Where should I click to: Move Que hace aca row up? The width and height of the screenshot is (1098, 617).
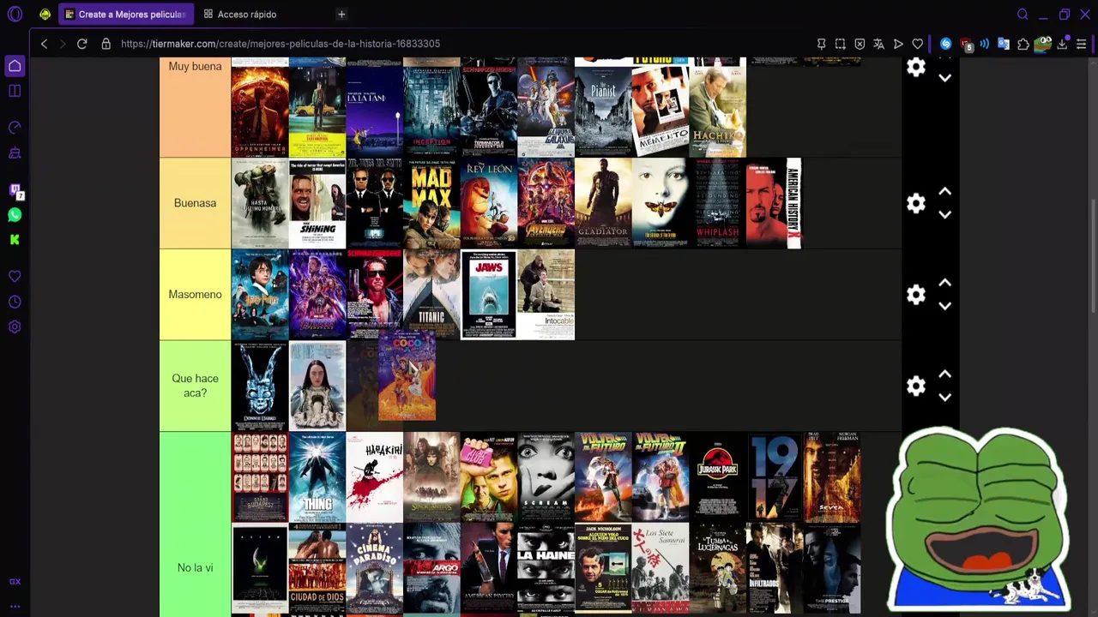point(944,374)
